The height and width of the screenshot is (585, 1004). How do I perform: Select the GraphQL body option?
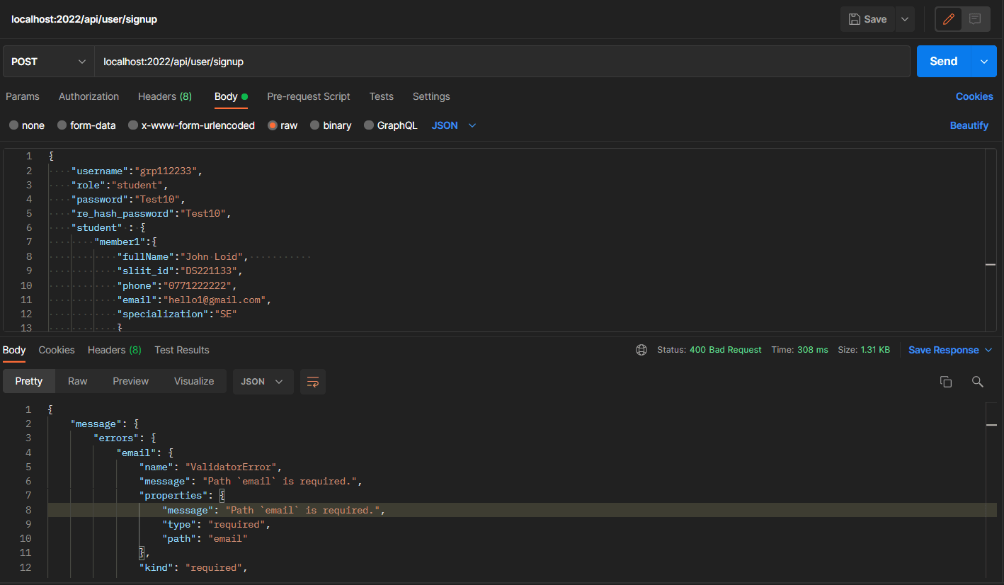(390, 125)
